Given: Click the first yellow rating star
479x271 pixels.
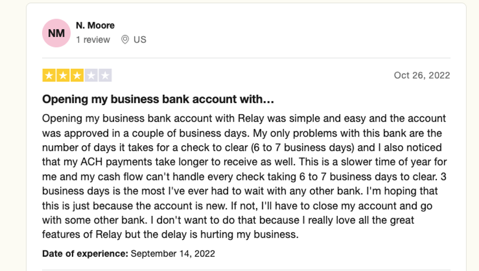Looking at the screenshot, I should (49, 75).
